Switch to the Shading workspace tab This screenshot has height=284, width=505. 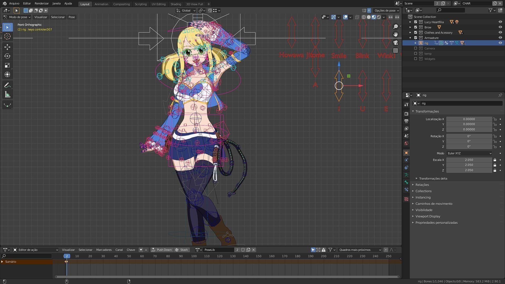coord(176,4)
